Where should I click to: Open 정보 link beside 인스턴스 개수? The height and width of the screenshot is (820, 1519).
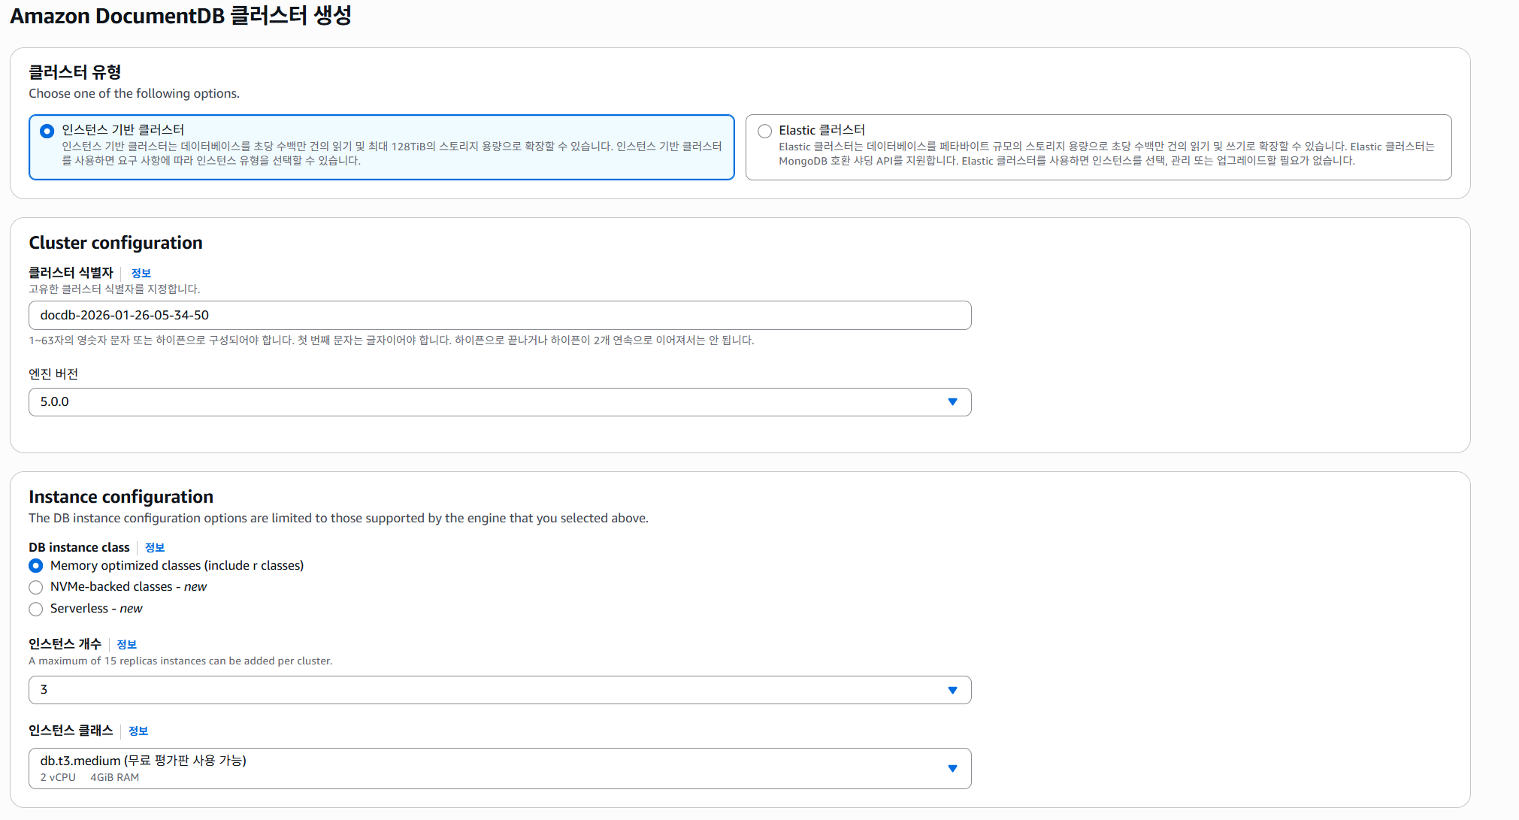point(126,645)
